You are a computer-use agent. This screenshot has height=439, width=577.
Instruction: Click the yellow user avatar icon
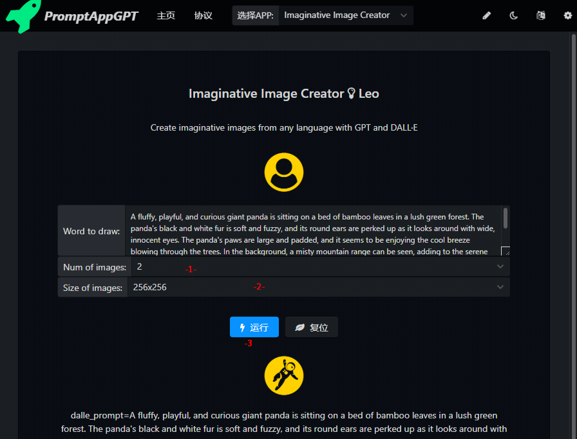[x=284, y=172]
